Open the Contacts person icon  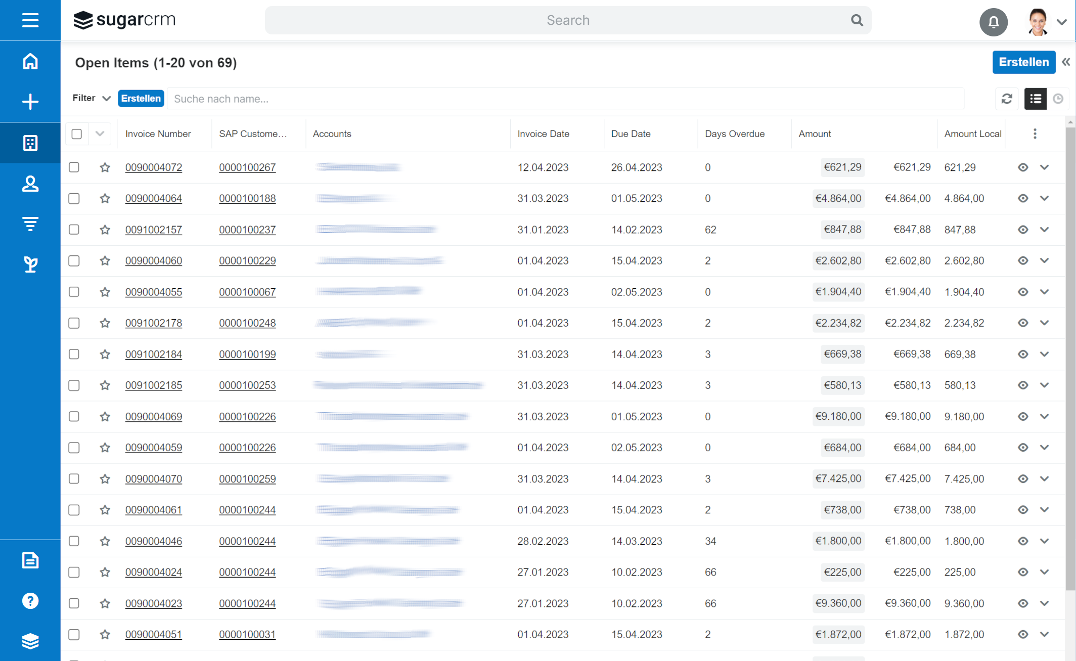point(30,184)
